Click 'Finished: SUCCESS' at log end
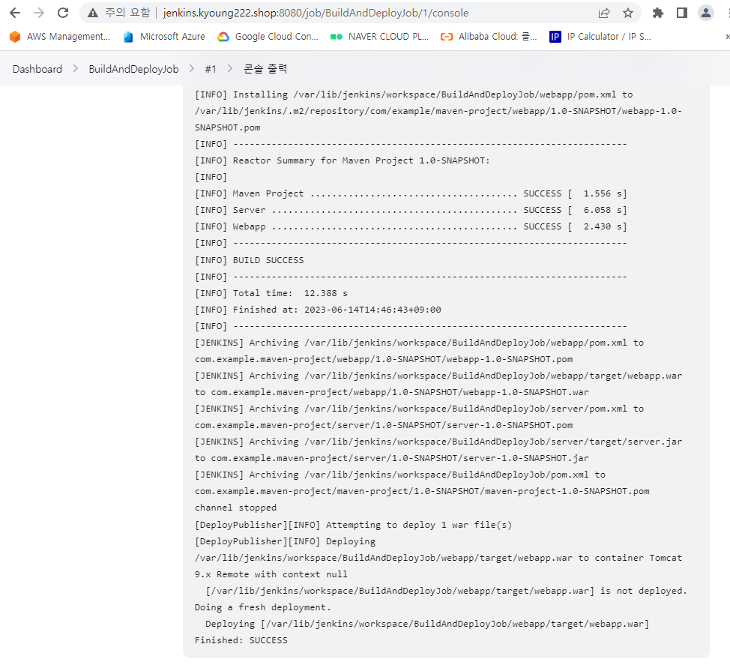This screenshot has height=668, width=730. point(241,640)
